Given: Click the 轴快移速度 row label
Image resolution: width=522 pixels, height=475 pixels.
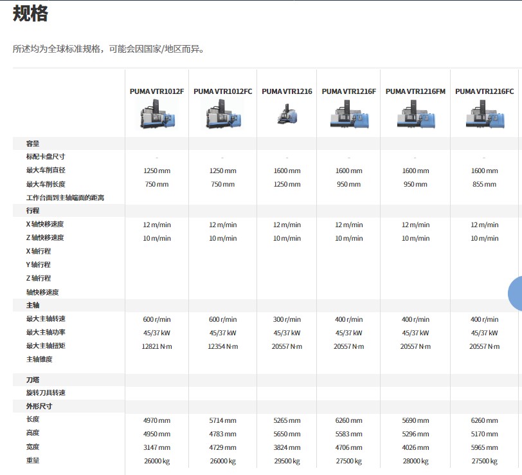Looking at the screenshot, I should 42,292.
